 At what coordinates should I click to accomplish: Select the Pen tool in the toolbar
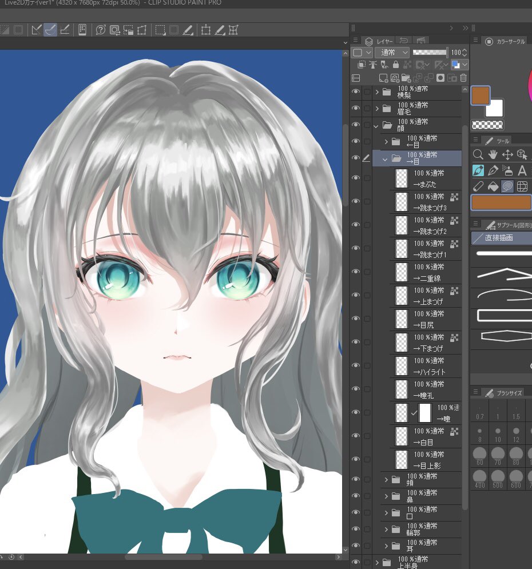[493, 170]
